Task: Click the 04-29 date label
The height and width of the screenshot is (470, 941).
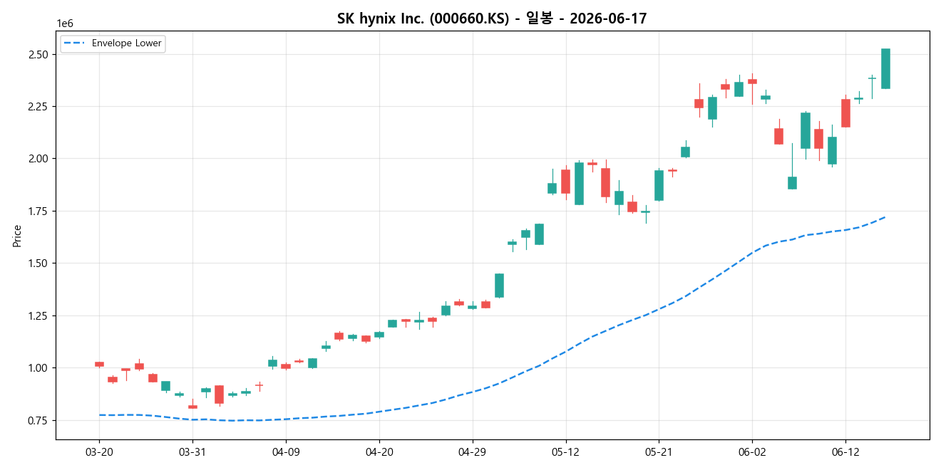Action: (x=473, y=451)
